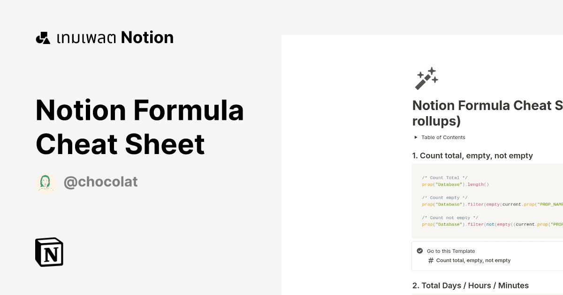Open the "Count total, empty, not empty" template link
Image resolution: width=563 pixels, height=295 pixels.
(x=473, y=260)
